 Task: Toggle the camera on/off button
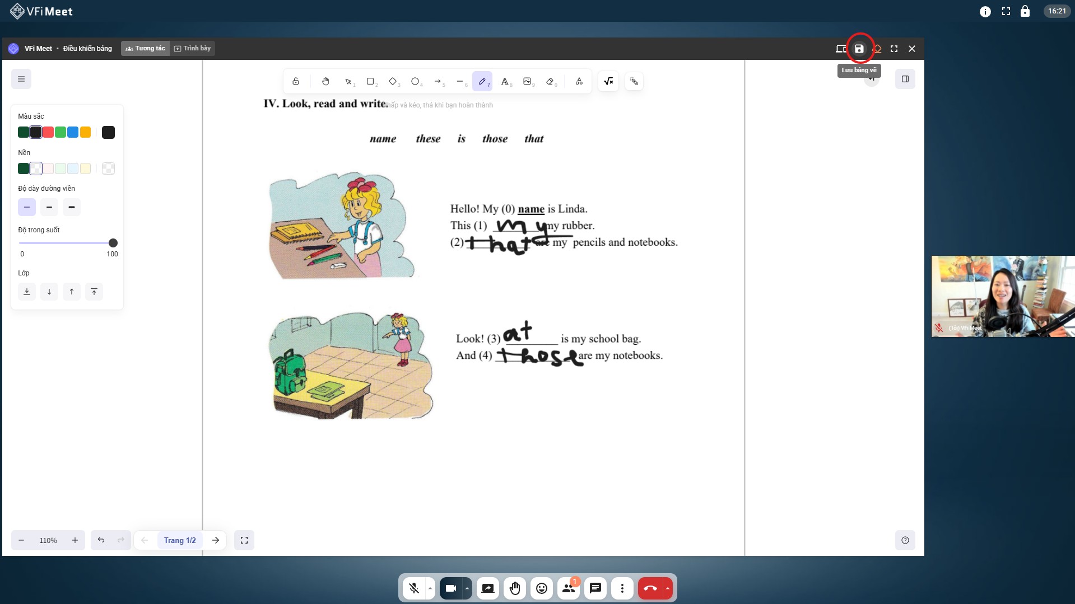[451, 588]
